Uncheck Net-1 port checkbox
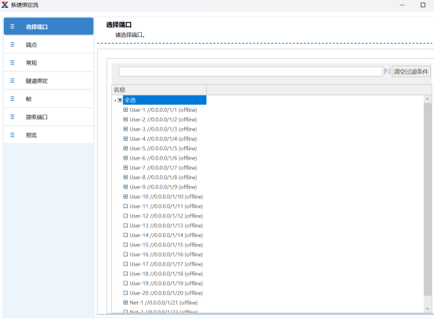This screenshot has height=319, width=434. tap(125, 303)
